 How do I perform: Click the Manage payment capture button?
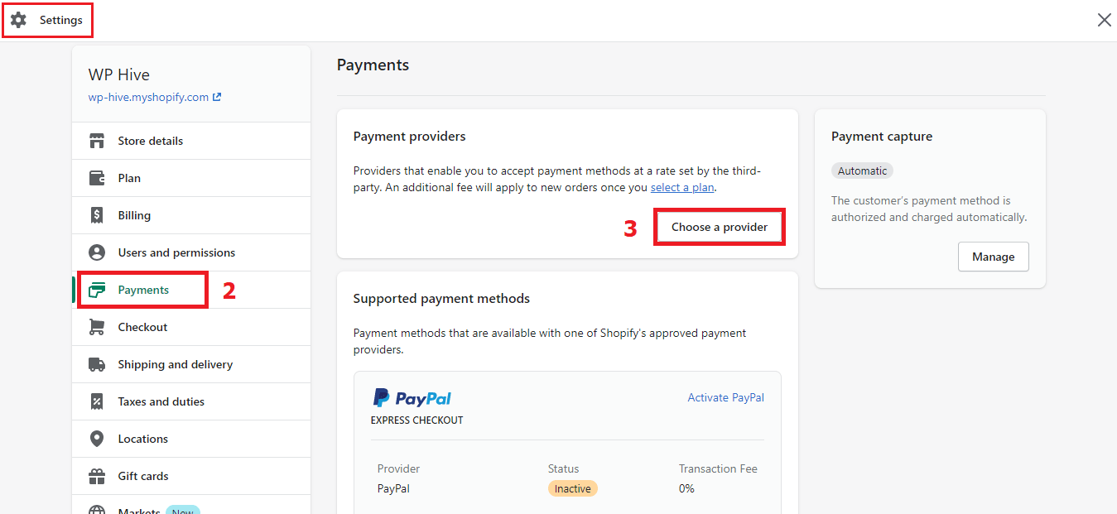point(993,257)
